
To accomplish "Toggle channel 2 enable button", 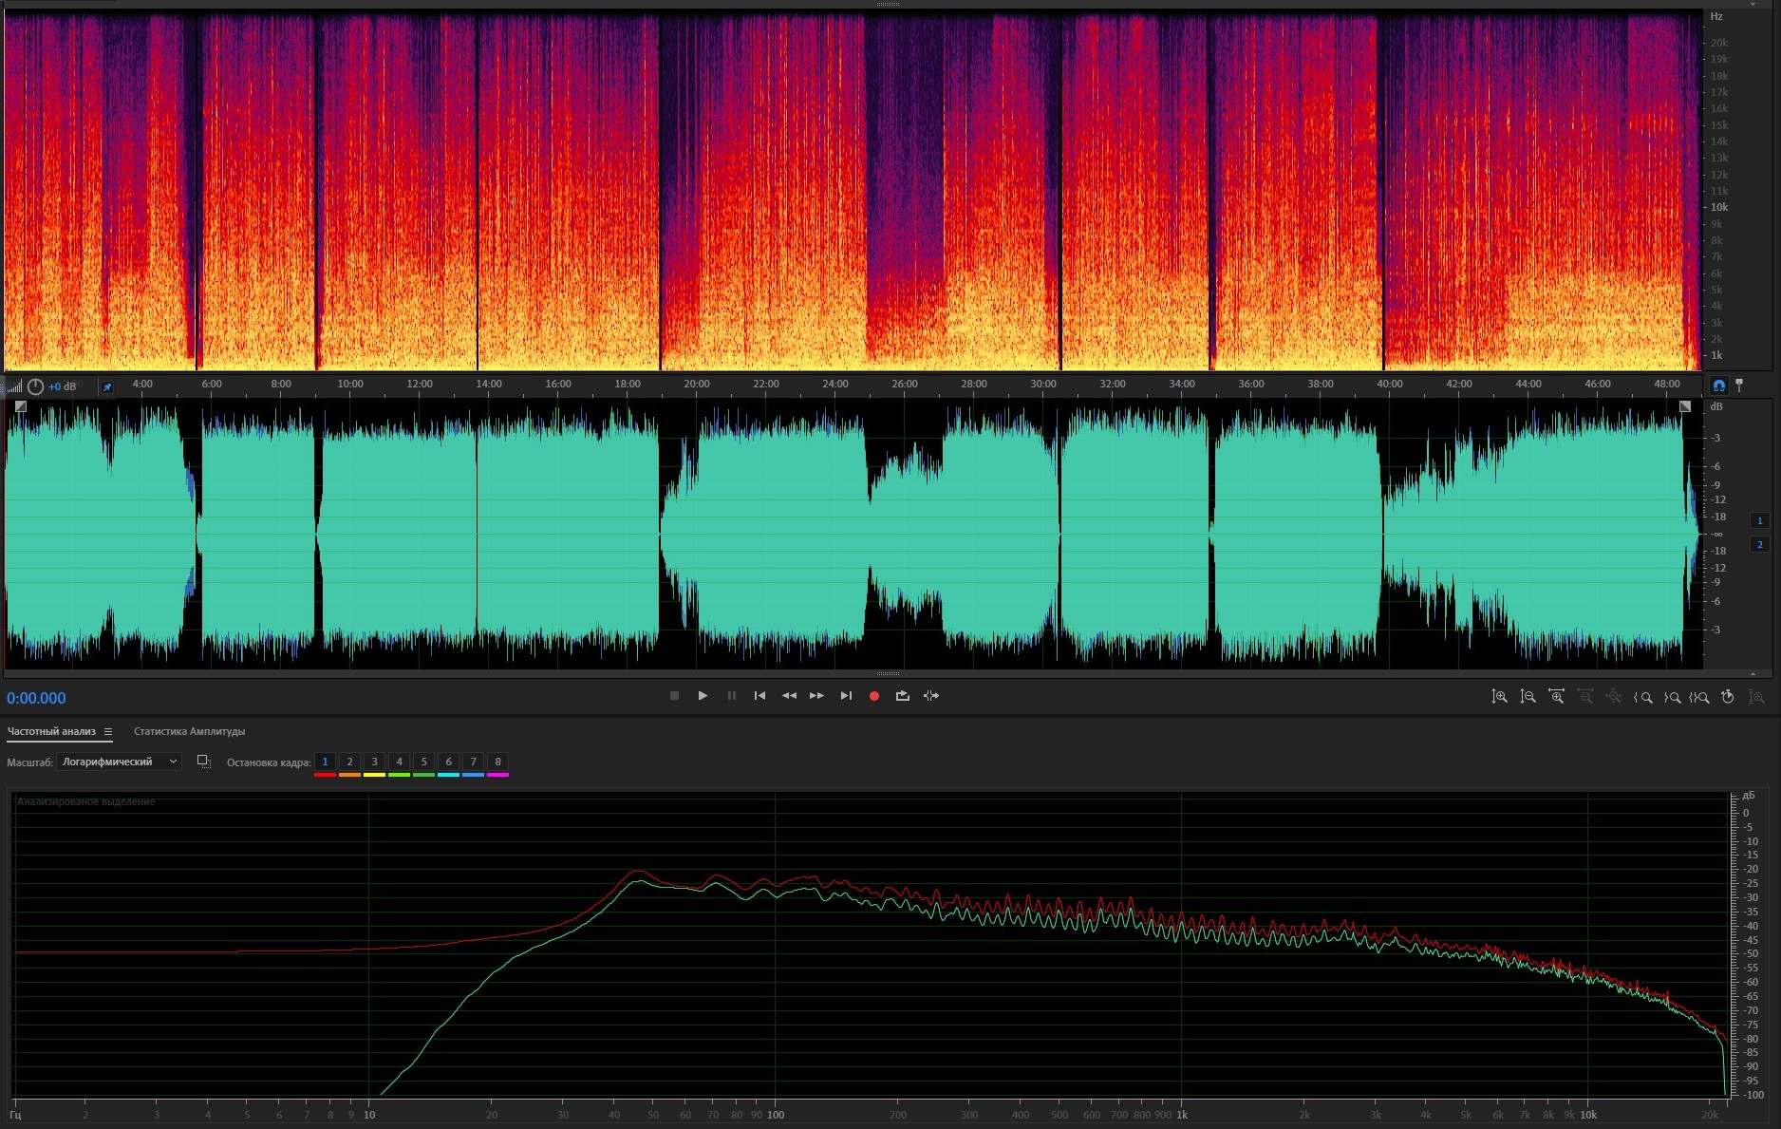I will point(1759,544).
